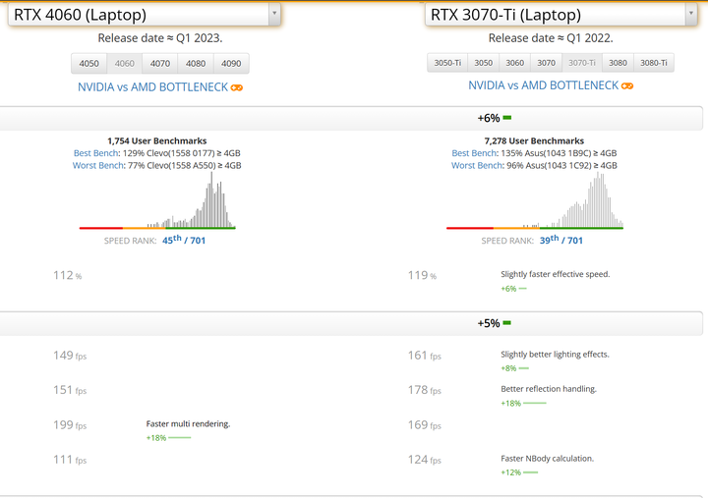This screenshot has height=498, width=708.
Task: Click the 119 % effective speed value
Action: (x=422, y=275)
